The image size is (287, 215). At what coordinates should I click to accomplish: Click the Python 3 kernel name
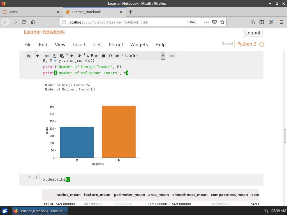(247, 44)
